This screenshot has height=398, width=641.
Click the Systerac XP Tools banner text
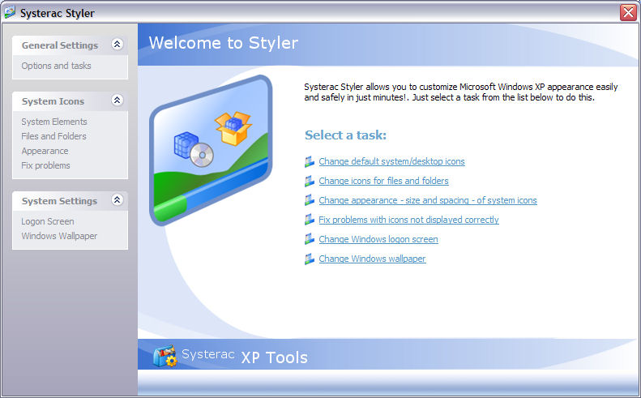pos(245,357)
